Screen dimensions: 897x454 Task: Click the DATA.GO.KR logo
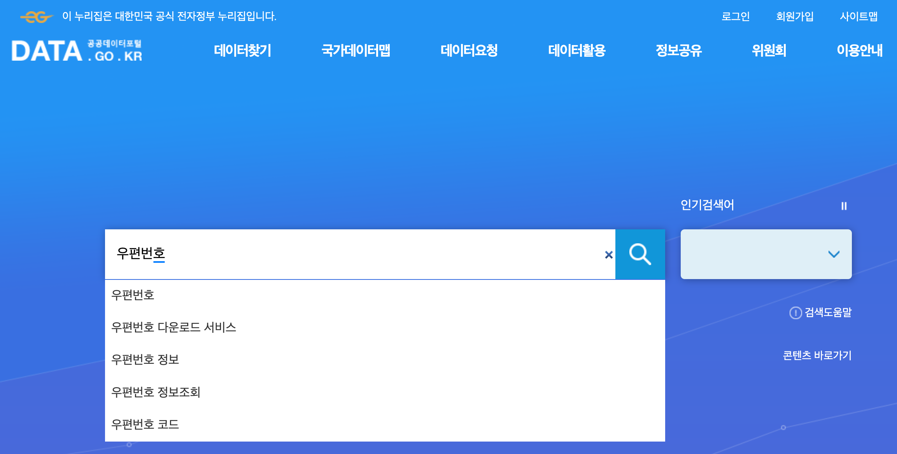point(77,51)
